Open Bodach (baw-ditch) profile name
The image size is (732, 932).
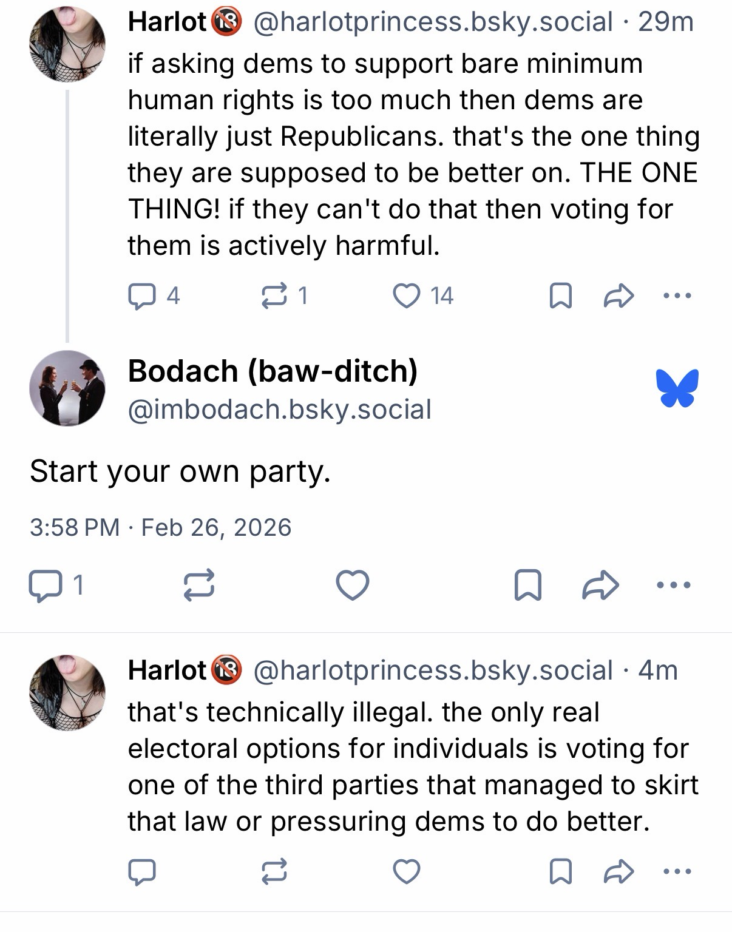pos(273,371)
